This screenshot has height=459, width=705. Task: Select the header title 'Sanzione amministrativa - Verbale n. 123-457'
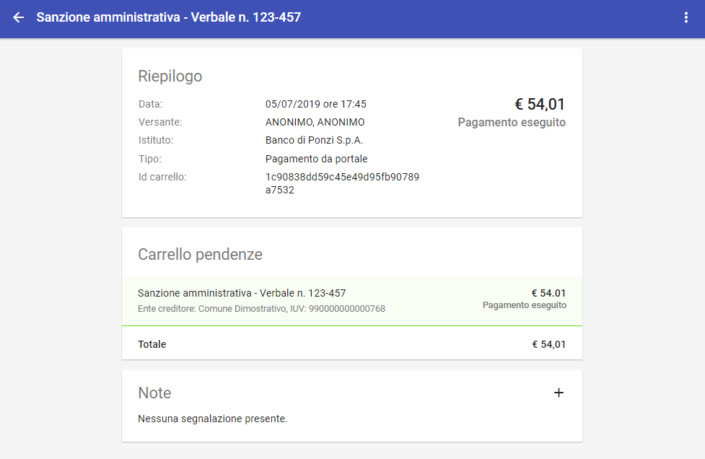[x=169, y=17]
